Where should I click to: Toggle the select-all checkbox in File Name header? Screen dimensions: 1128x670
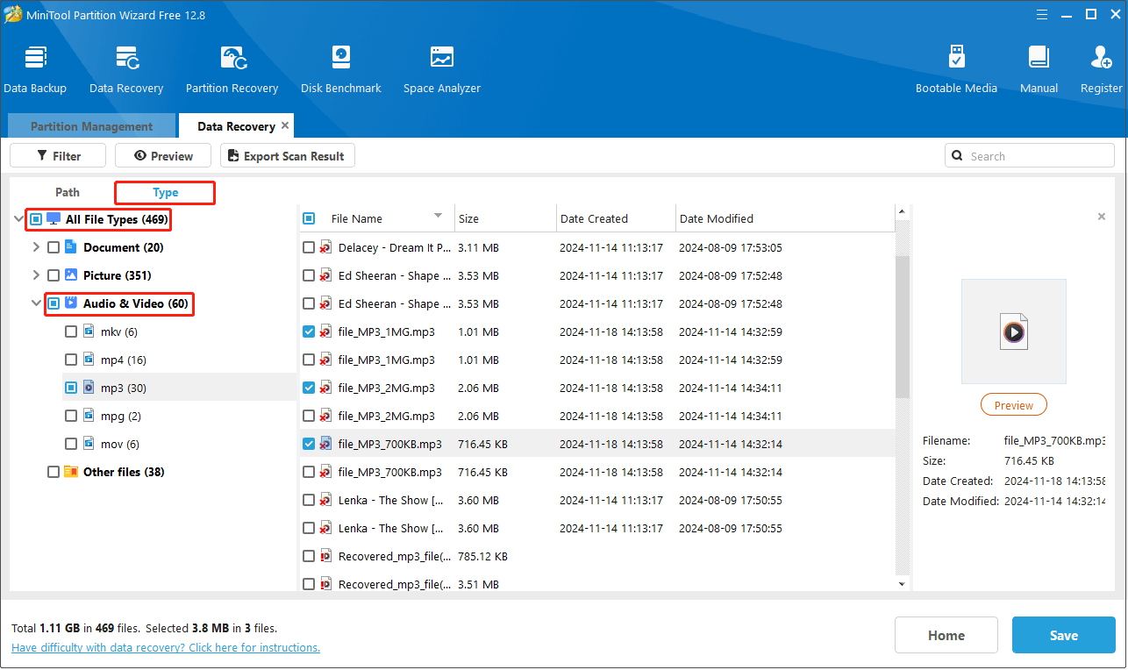pyautogui.click(x=309, y=218)
